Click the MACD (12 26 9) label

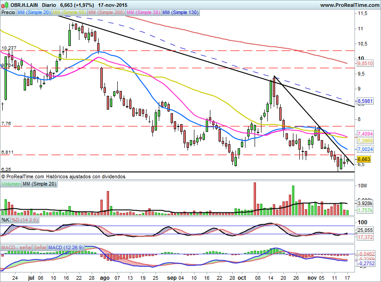pyautogui.click(x=66, y=247)
